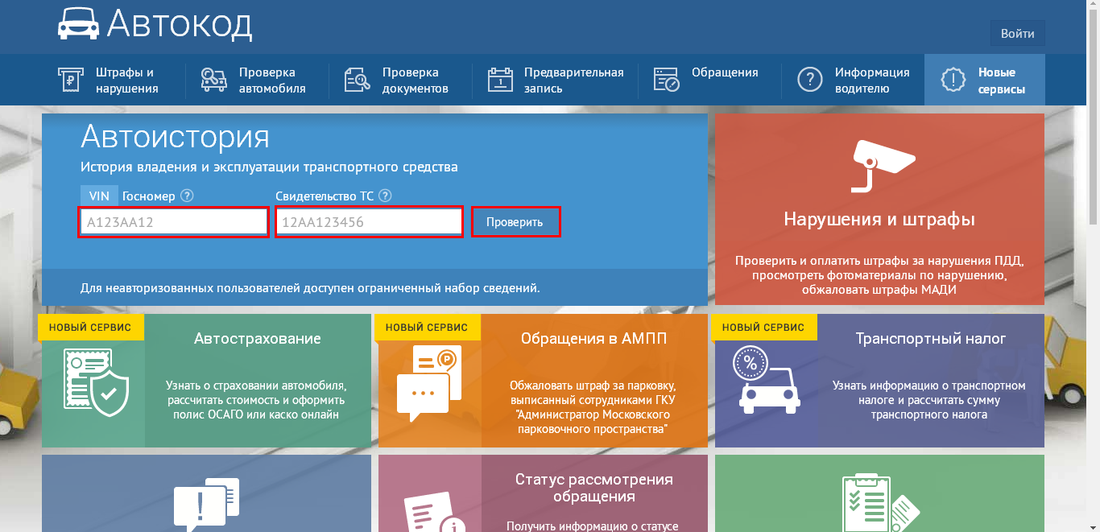Click the Войти login button
The height and width of the screenshot is (532, 1100).
coord(1018,34)
